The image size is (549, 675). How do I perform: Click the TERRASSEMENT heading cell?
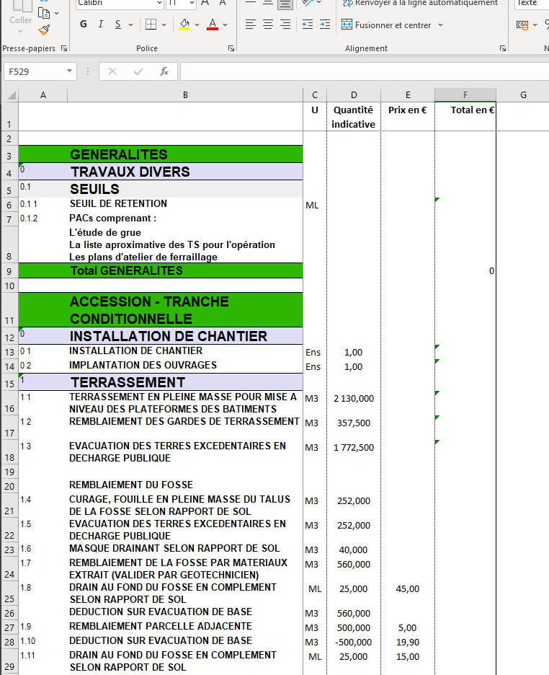click(x=185, y=382)
